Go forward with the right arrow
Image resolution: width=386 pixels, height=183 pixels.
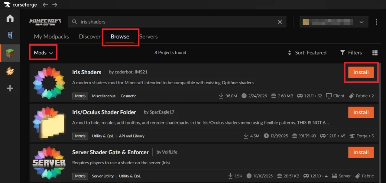55,5
